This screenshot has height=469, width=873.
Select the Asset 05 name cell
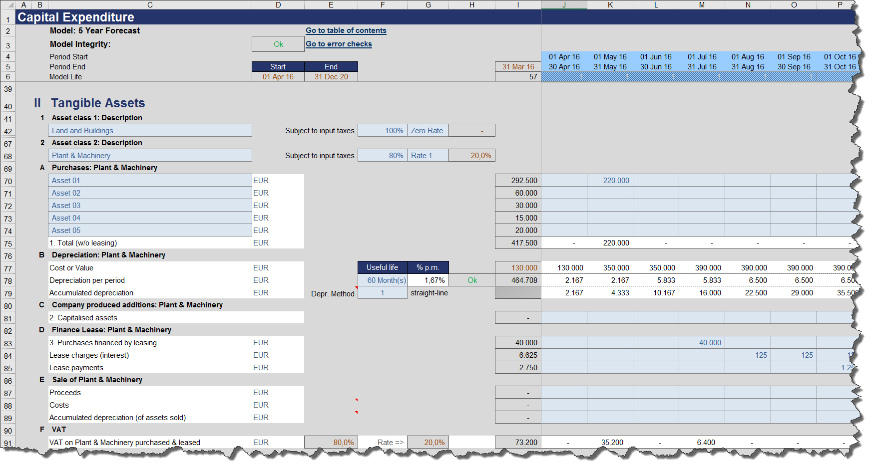click(x=150, y=231)
